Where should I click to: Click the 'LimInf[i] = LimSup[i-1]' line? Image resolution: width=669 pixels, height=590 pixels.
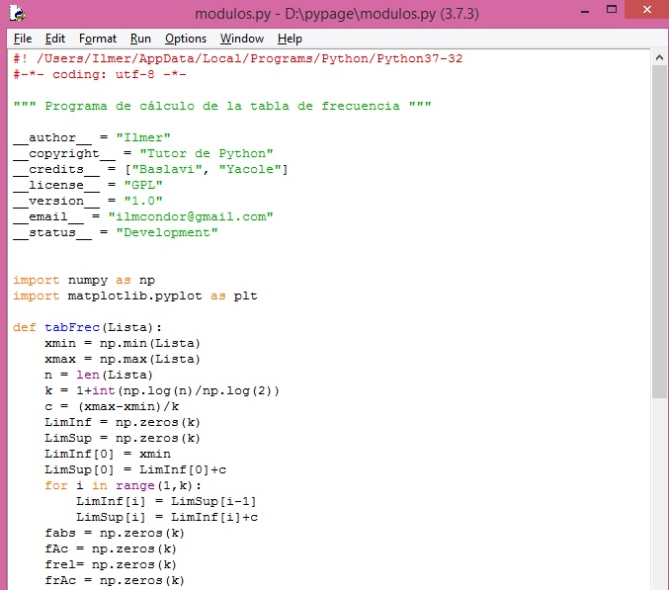[166, 501]
